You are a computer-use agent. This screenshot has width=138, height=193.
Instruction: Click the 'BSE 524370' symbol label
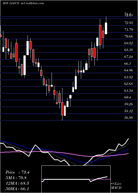point(11,3)
